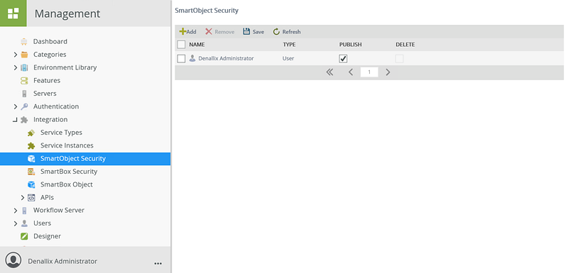Click the Environment Library icon

click(x=24, y=67)
